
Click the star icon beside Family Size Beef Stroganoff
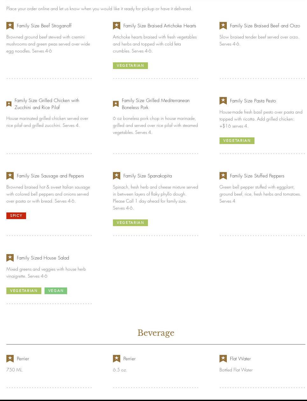point(10,26)
